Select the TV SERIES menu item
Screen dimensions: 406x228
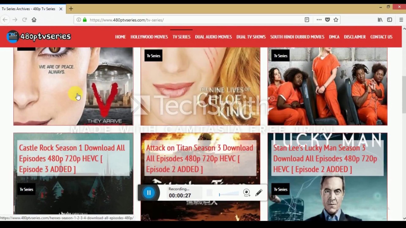[181, 37]
